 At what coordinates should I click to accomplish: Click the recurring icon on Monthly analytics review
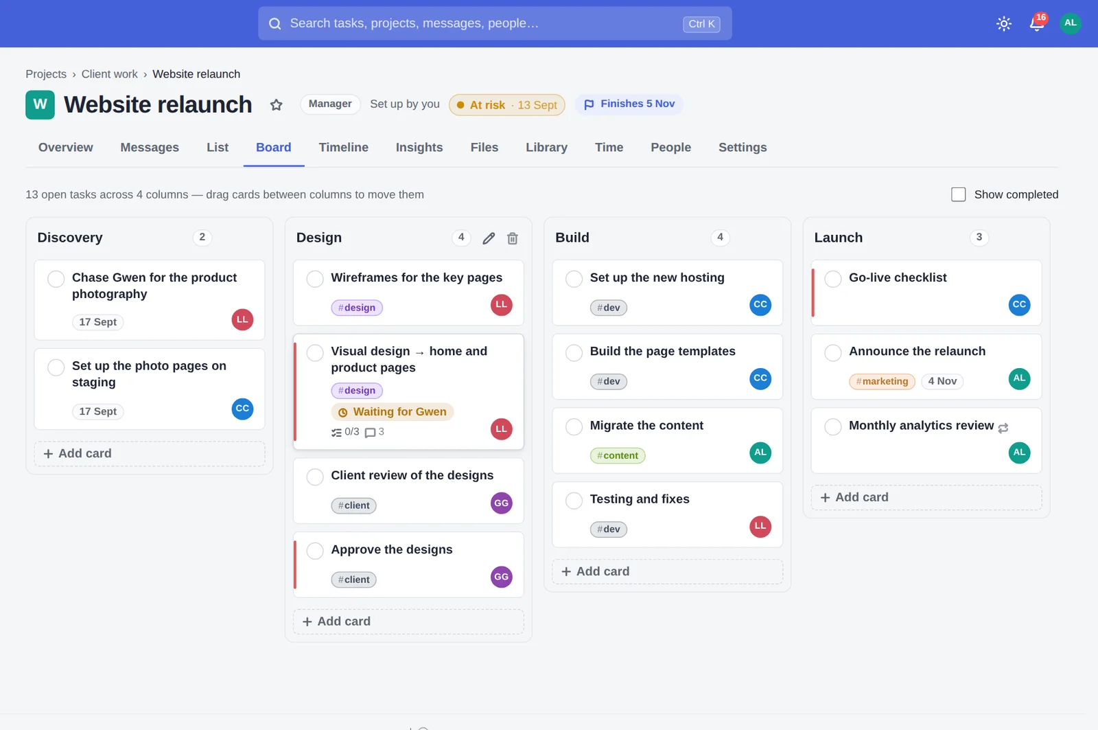point(1003,428)
